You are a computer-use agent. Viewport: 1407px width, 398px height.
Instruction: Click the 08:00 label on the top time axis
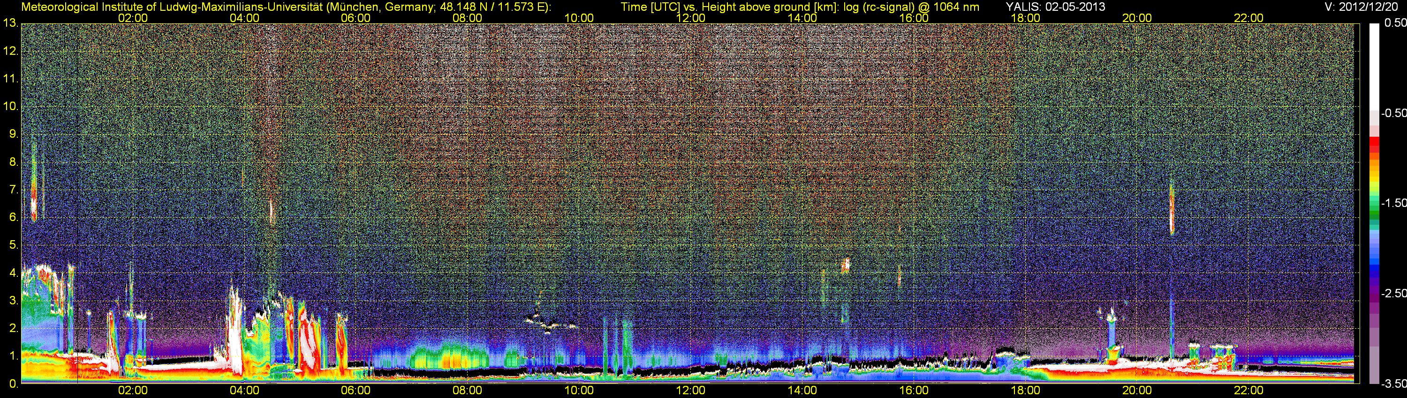coord(468,18)
